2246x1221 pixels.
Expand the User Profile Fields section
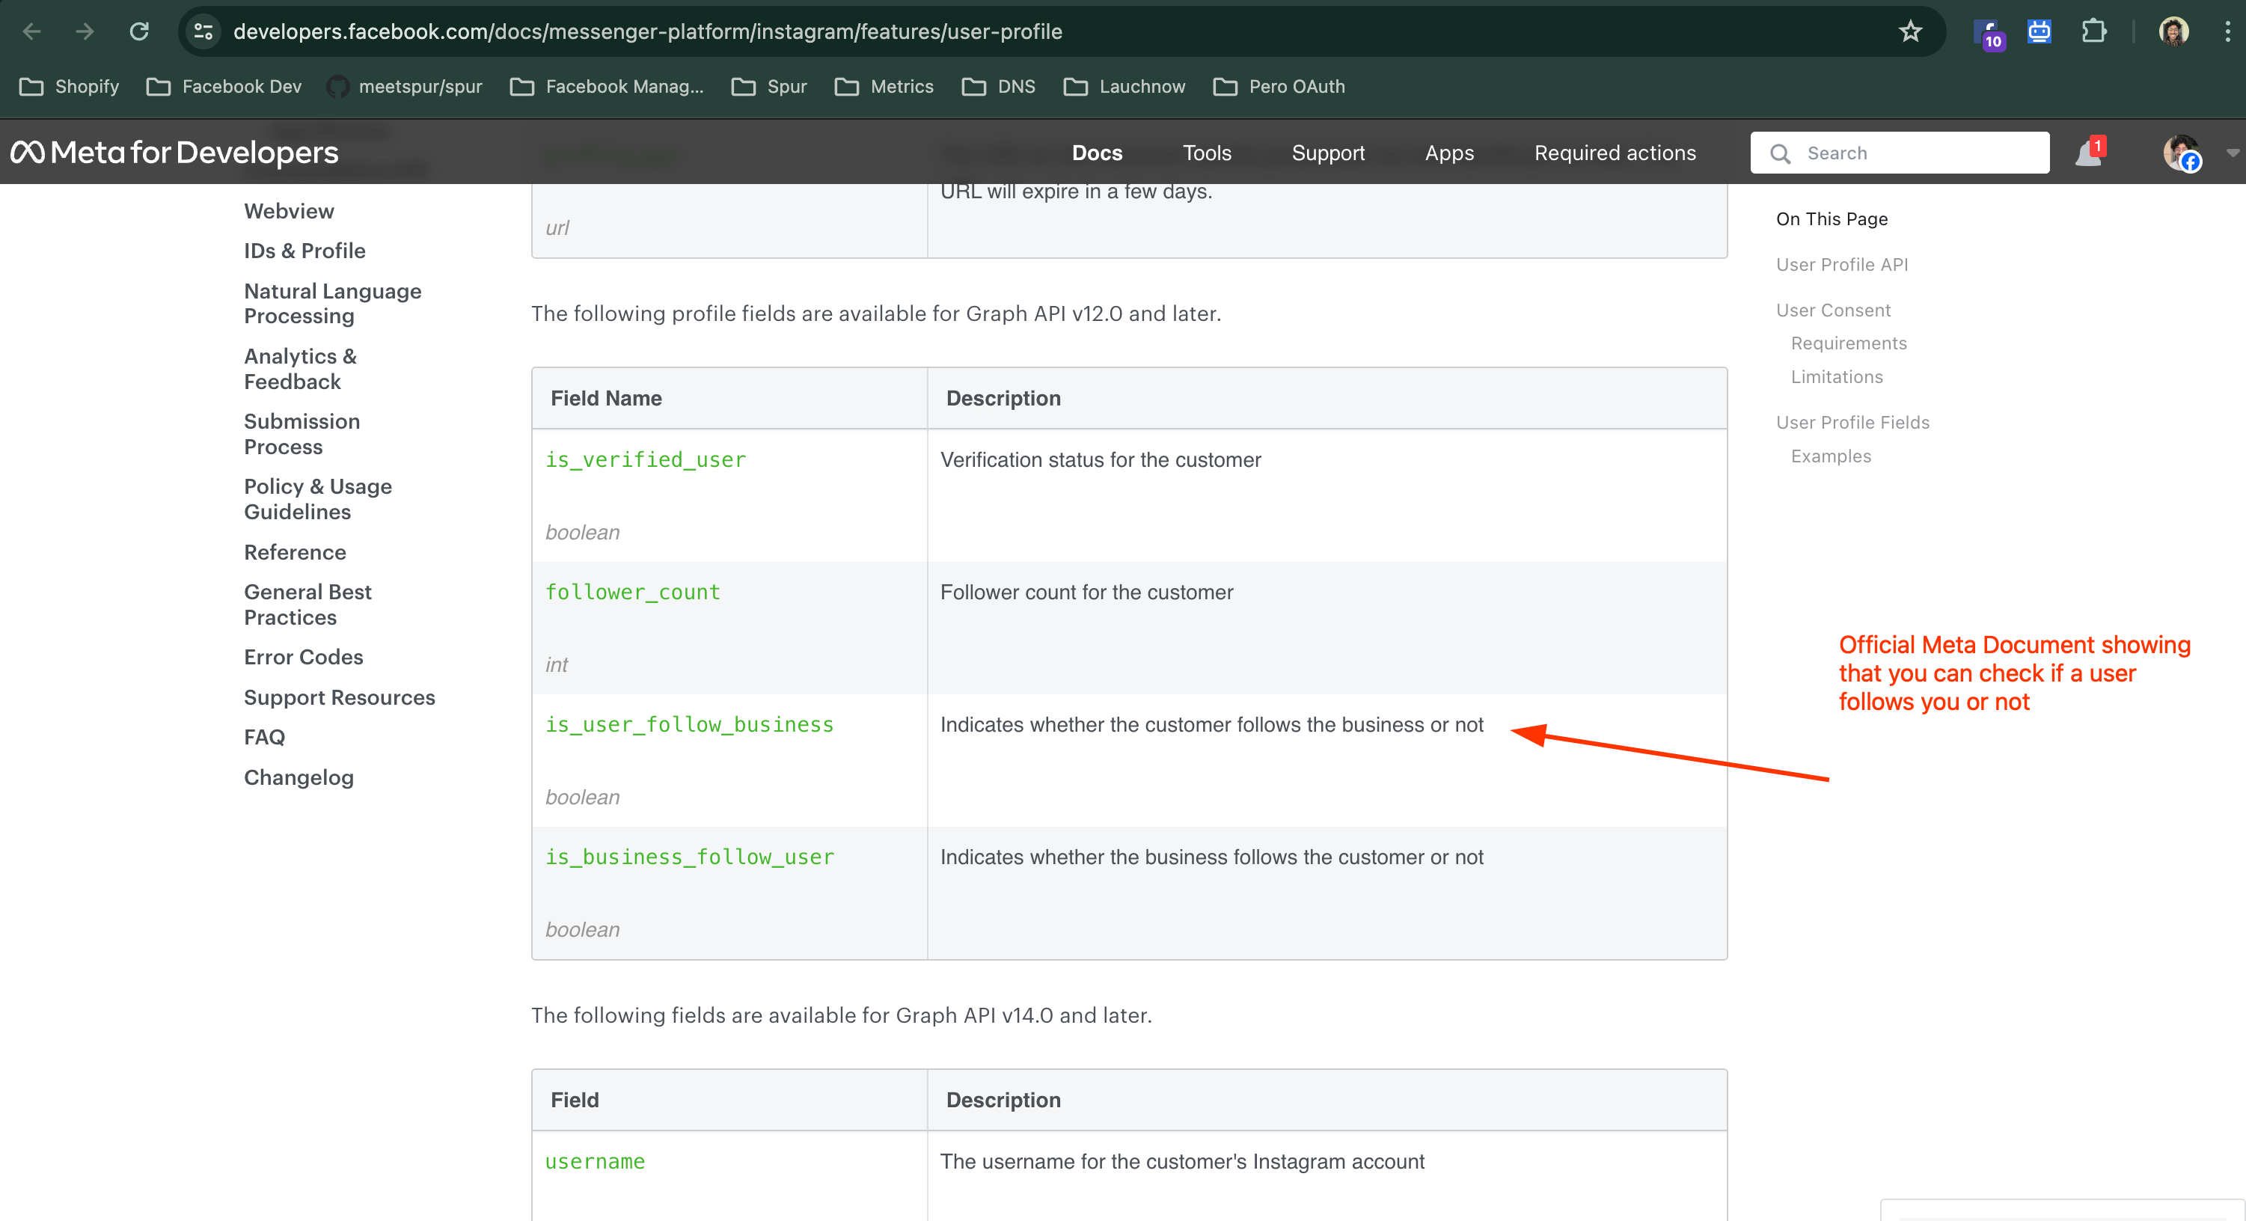pos(1854,423)
